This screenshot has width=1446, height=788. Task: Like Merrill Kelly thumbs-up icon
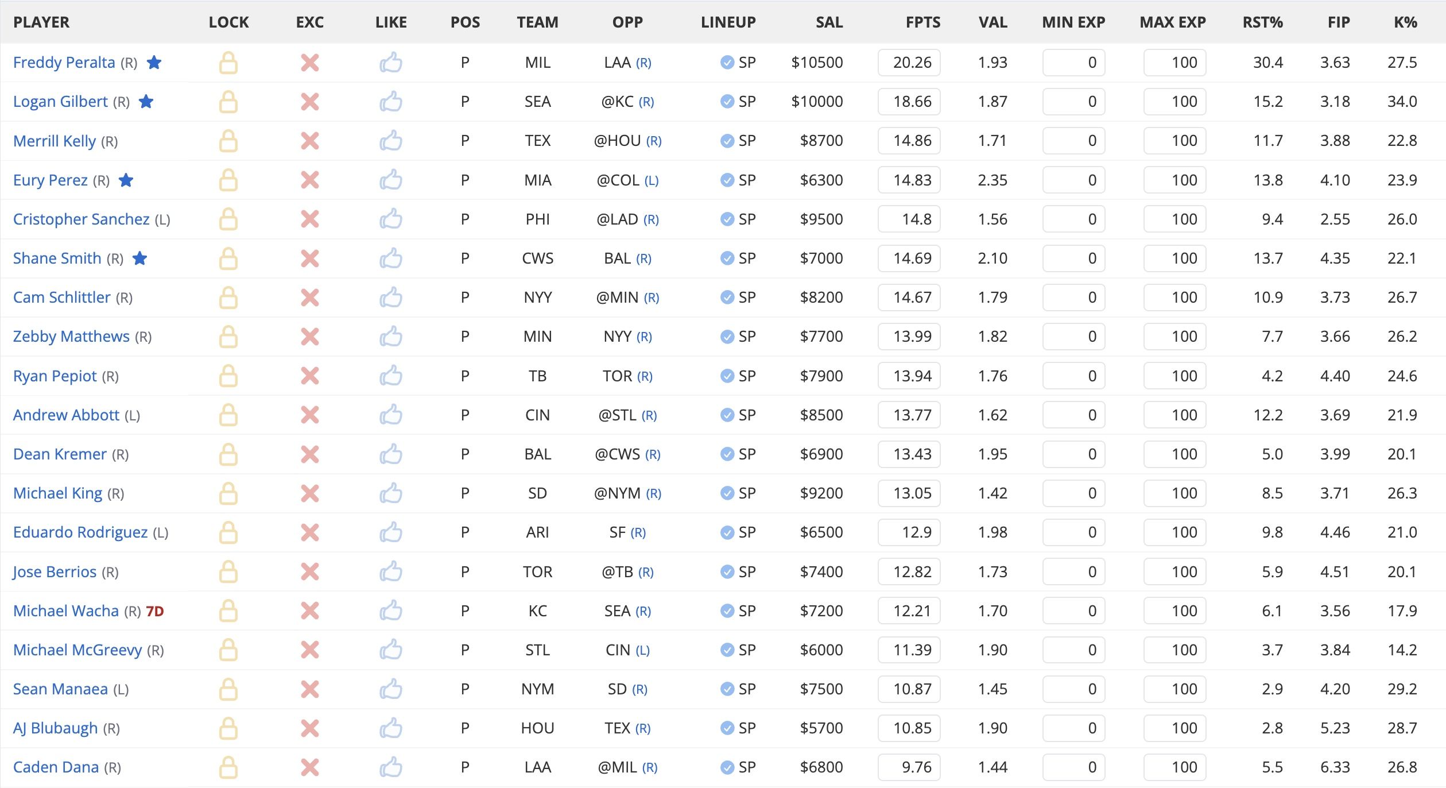[391, 141]
